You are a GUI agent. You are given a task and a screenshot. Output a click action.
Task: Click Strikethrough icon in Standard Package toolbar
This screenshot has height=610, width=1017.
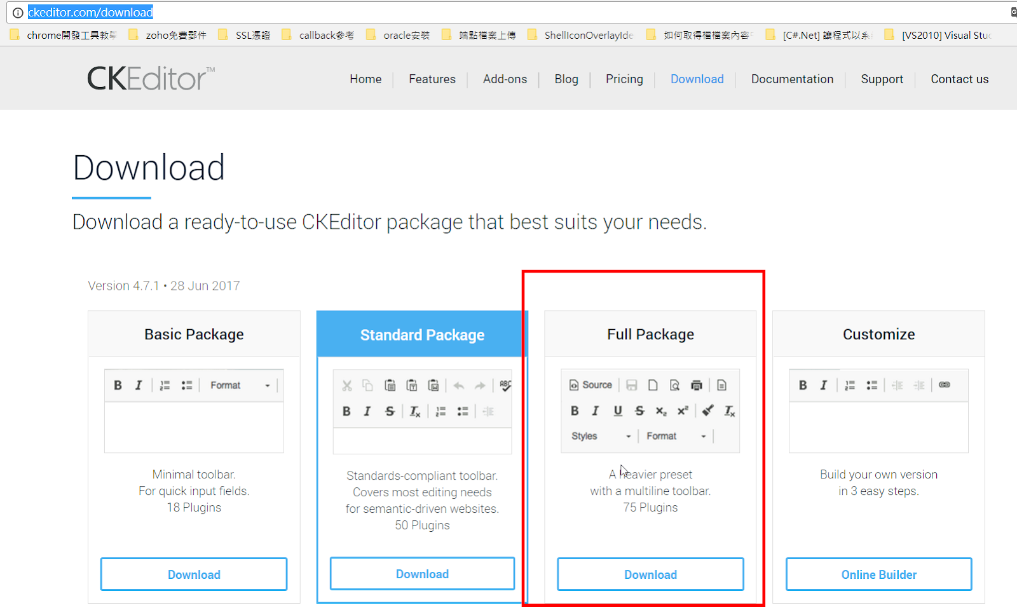tap(390, 411)
